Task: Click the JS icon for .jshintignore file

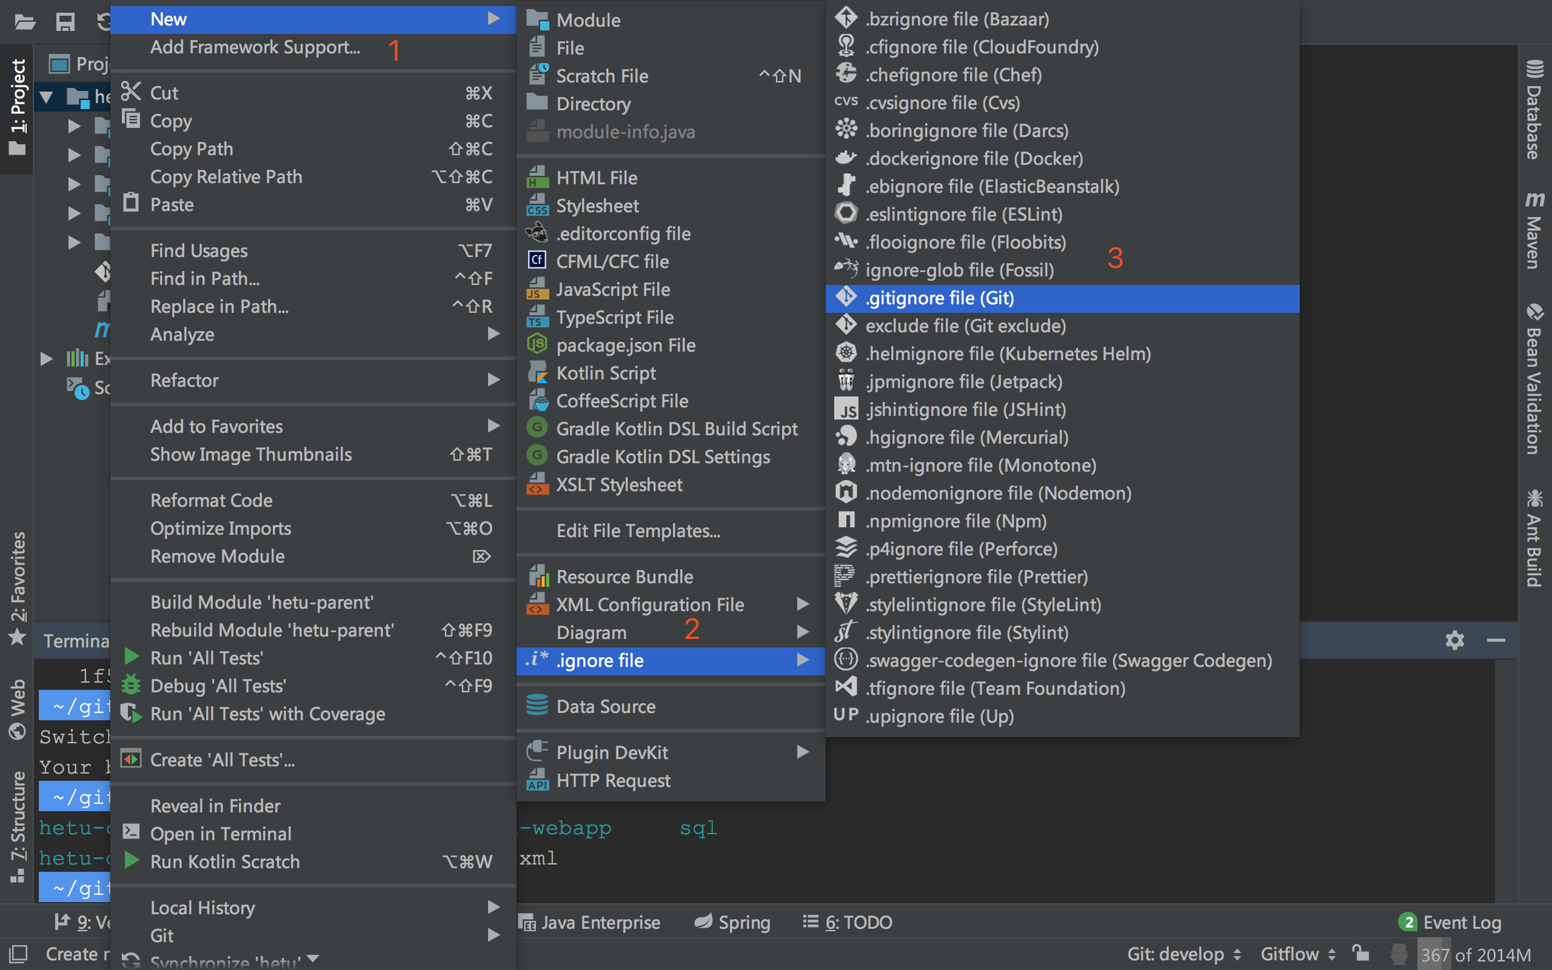Action: pyautogui.click(x=846, y=409)
